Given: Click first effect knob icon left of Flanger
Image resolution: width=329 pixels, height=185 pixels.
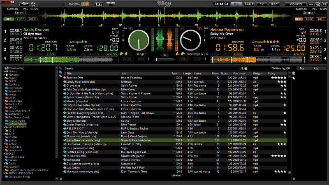Looking at the screenshot, I should coord(121,54).
